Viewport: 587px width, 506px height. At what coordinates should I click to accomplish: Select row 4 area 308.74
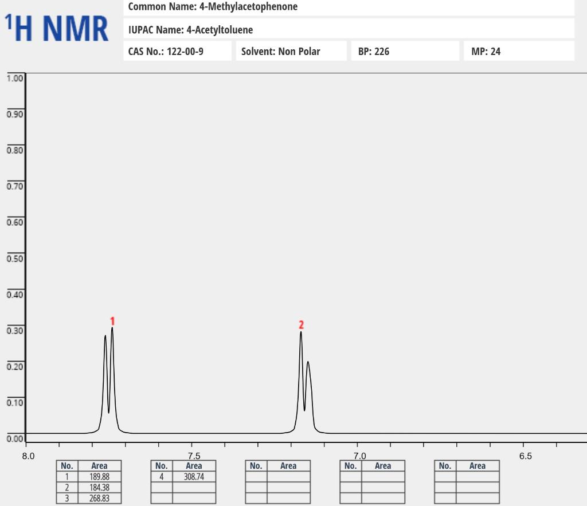coord(194,477)
